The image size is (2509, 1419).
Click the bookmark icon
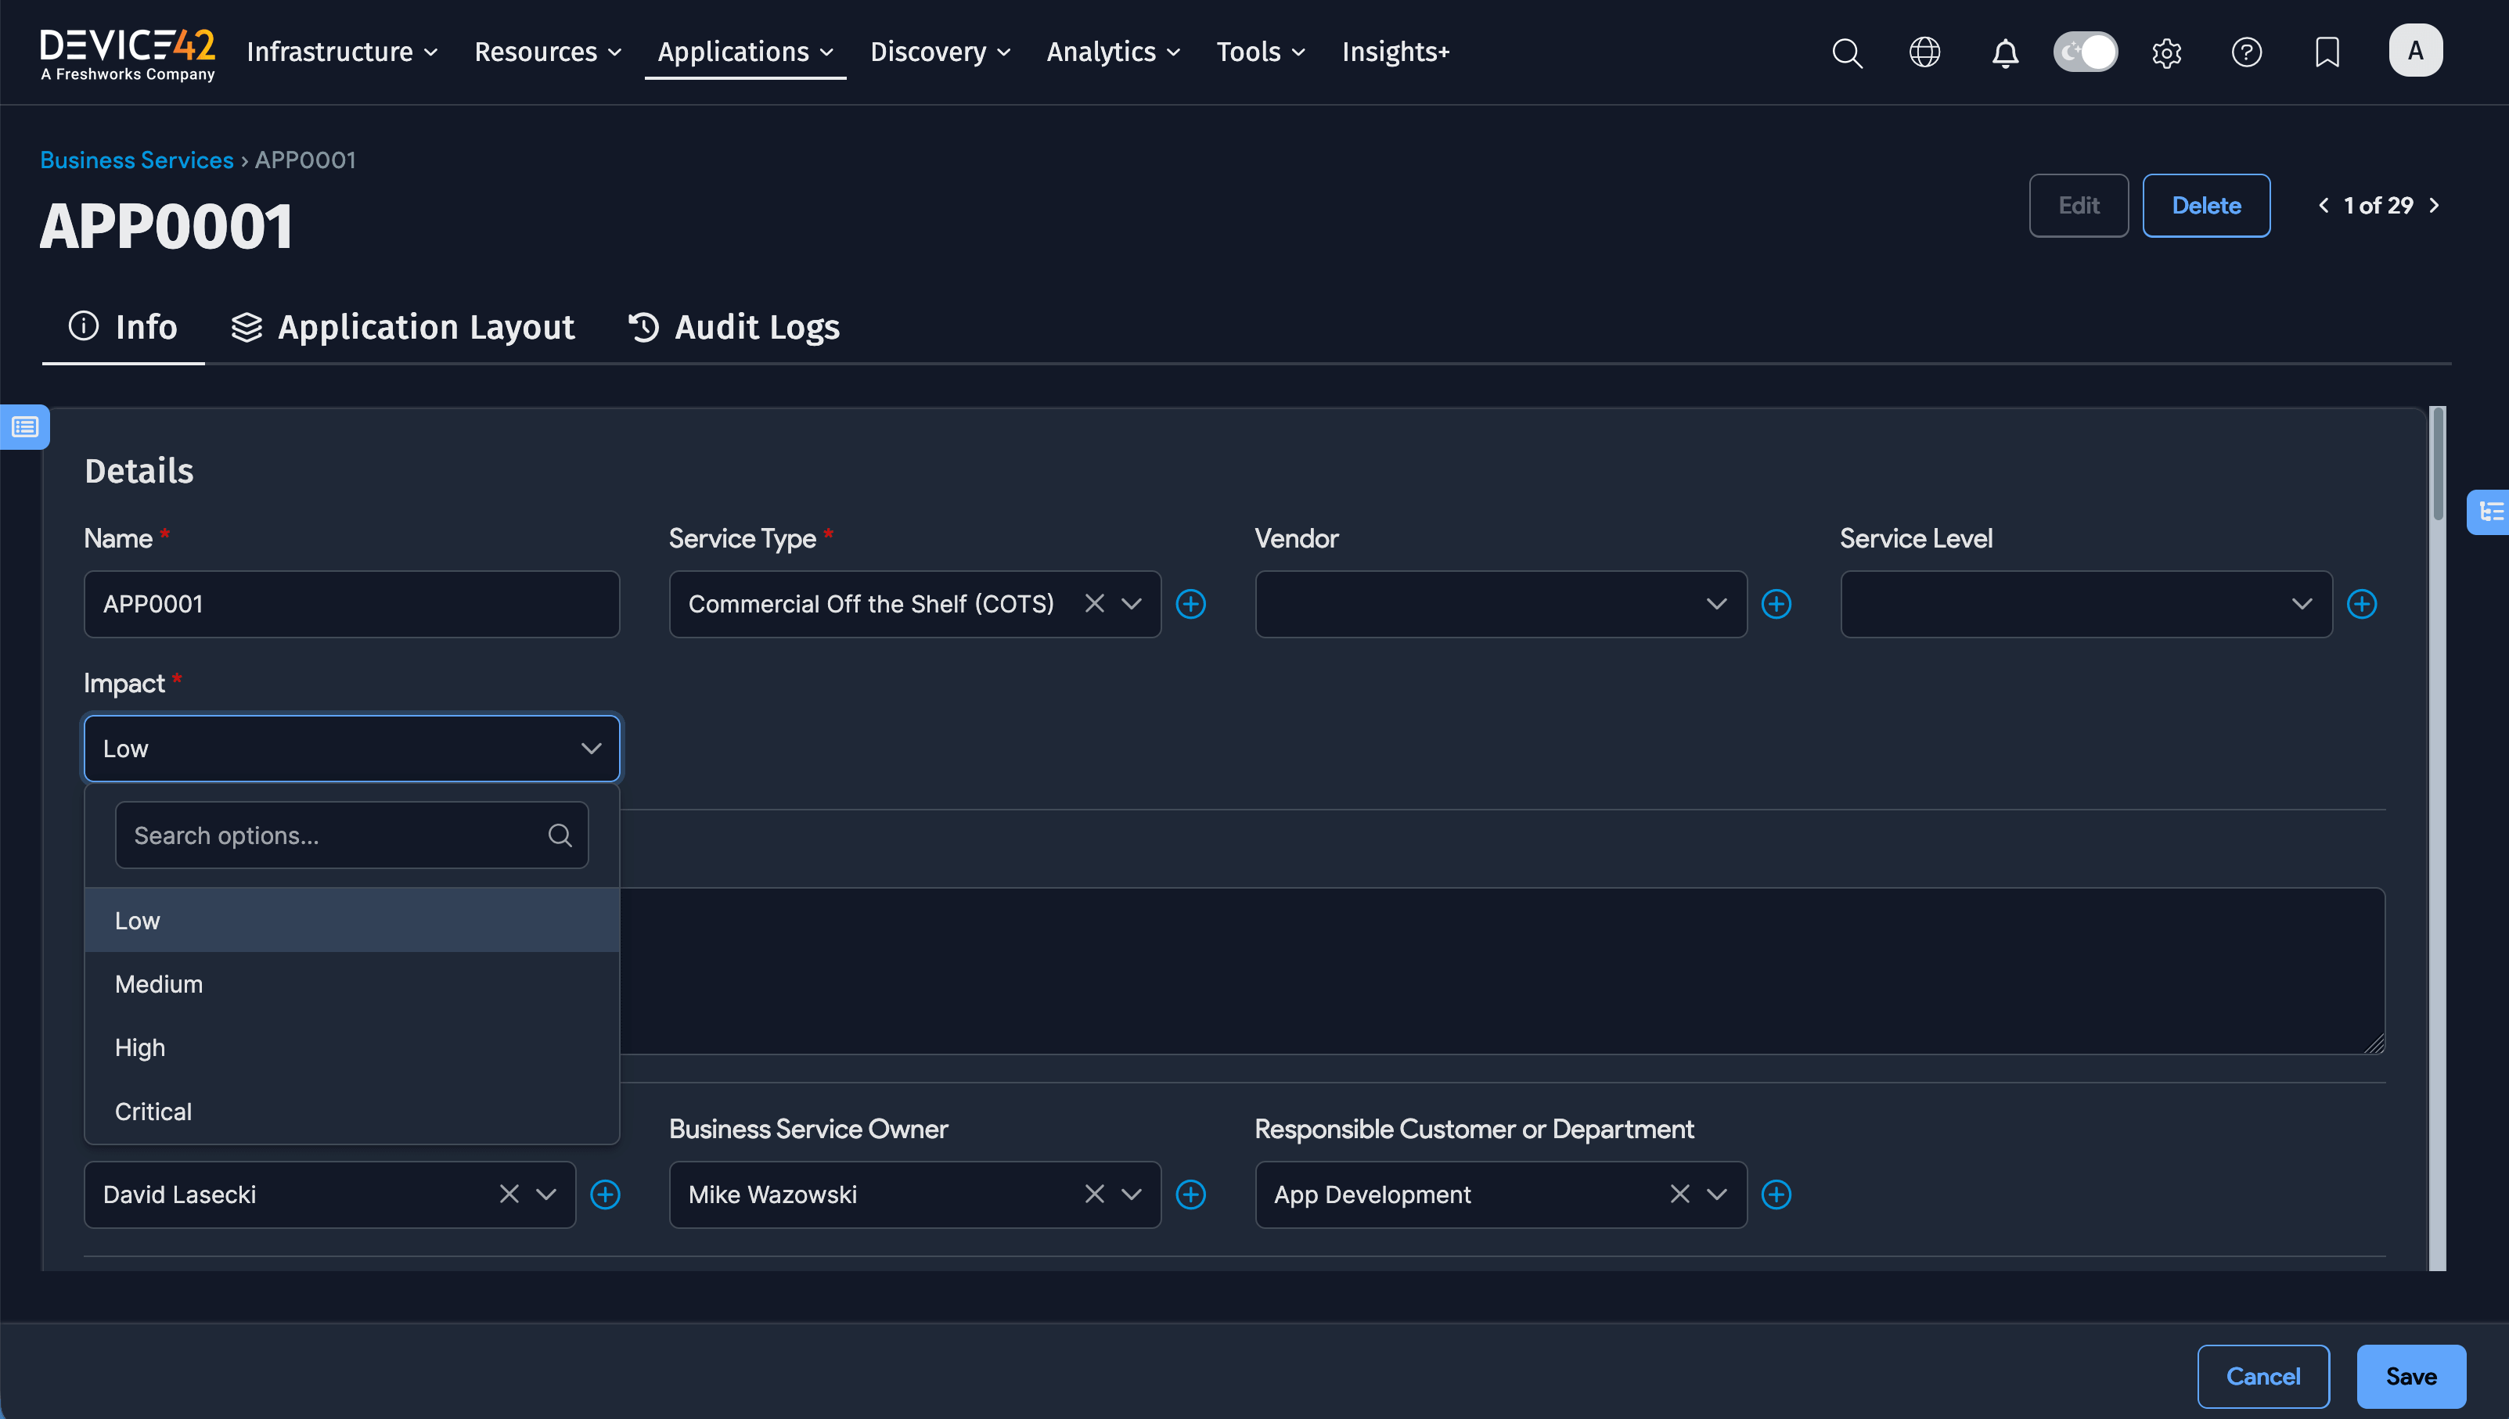click(x=2327, y=52)
